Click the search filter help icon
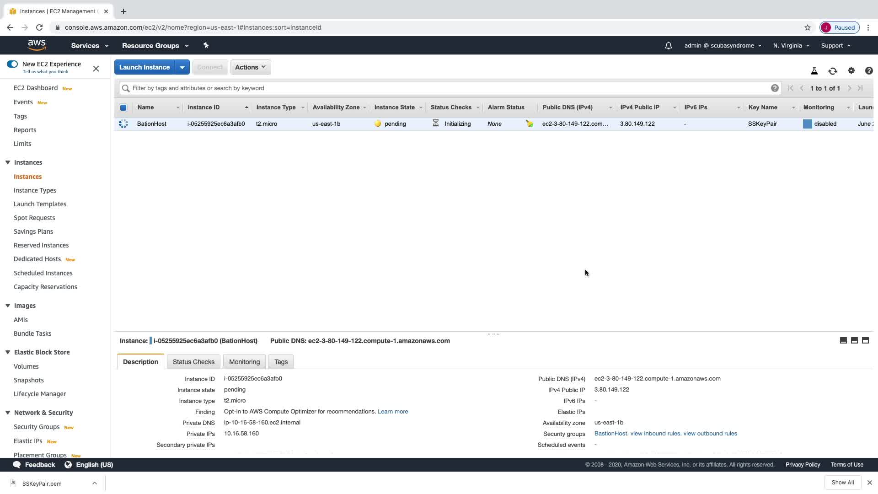The image size is (878, 494). pos(774,88)
